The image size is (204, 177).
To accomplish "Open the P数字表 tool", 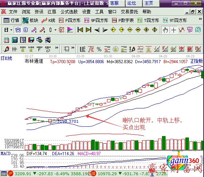I will (123, 20).
